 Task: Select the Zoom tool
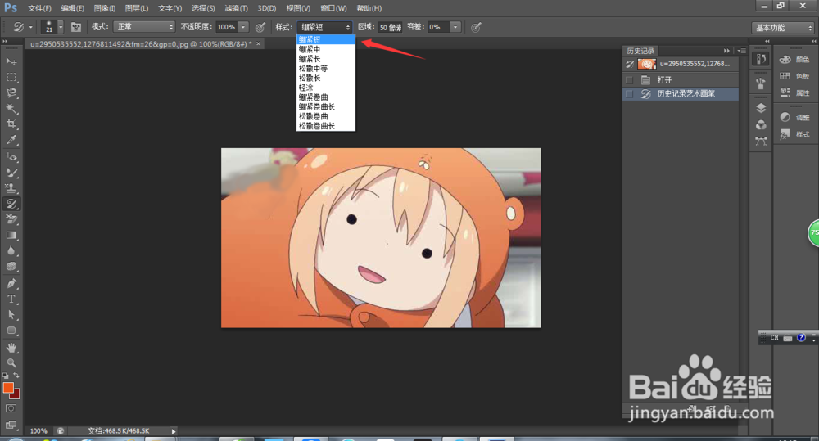tap(11, 362)
